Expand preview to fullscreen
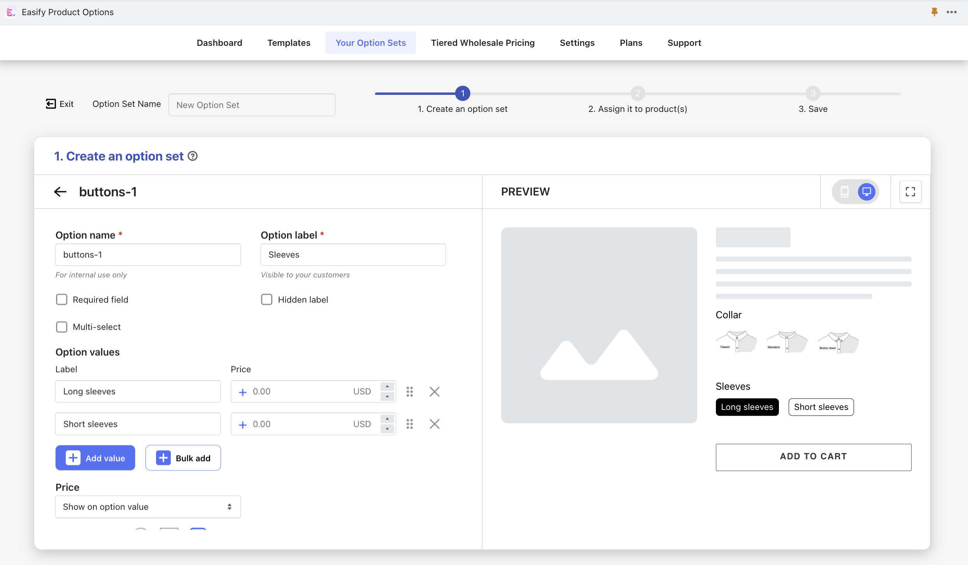 [x=910, y=192]
